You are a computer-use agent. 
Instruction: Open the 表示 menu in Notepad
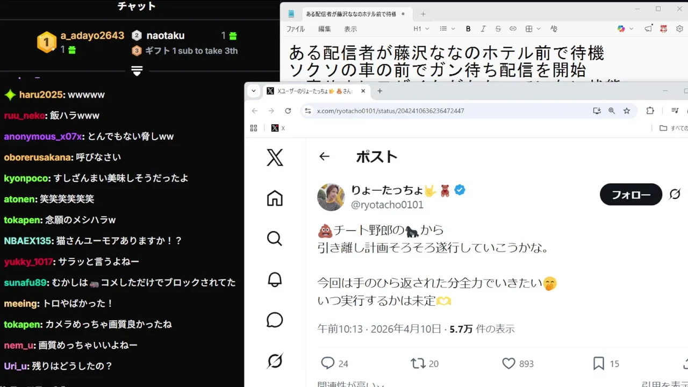point(350,29)
